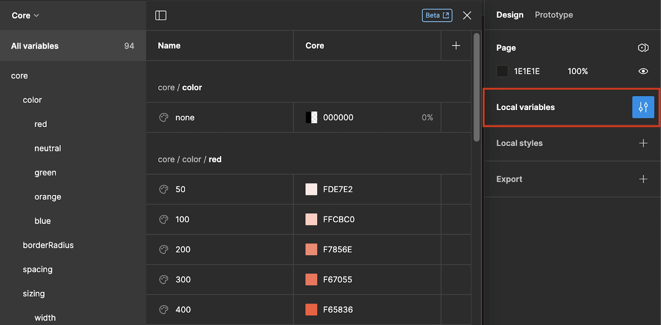Click the page color variable hexagon icon
Viewport: 661px width, 325px height.
[643, 48]
